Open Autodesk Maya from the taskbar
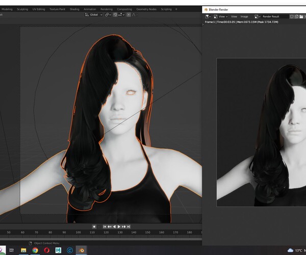This screenshot has width=306, height=255. point(58,250)
